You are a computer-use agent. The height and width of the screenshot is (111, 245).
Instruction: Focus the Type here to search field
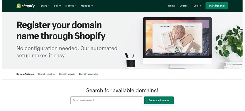click(106, 100)
